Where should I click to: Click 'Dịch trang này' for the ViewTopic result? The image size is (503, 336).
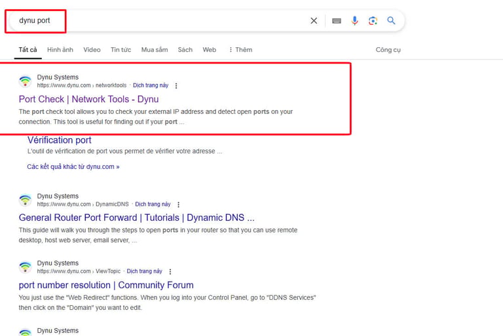point(144,271)
